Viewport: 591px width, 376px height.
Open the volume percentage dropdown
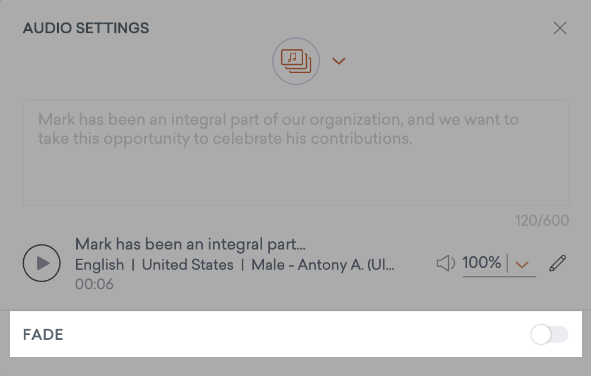tap(522, 263)
